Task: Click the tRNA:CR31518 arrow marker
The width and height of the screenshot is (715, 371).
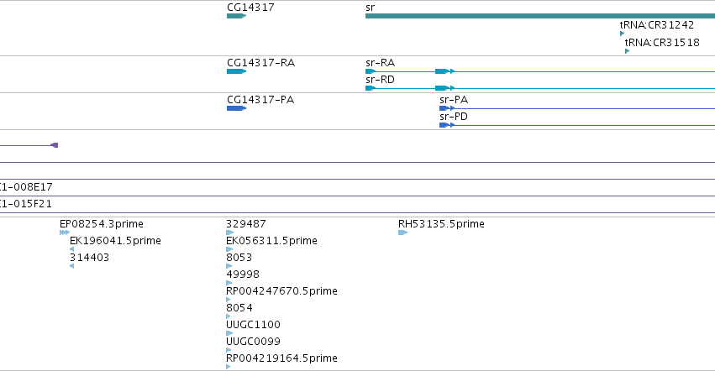Action: [x=627, y=51]
